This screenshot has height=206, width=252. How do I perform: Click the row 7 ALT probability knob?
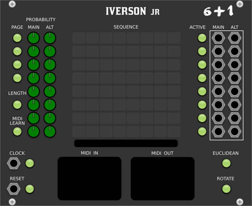point(50,118)
